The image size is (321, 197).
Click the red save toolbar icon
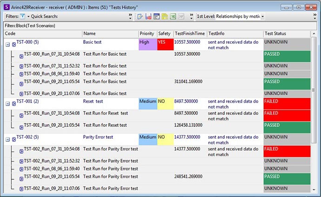148,16
